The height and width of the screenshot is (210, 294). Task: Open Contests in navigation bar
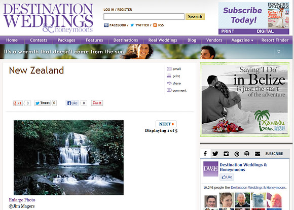(x=39, y=40)
